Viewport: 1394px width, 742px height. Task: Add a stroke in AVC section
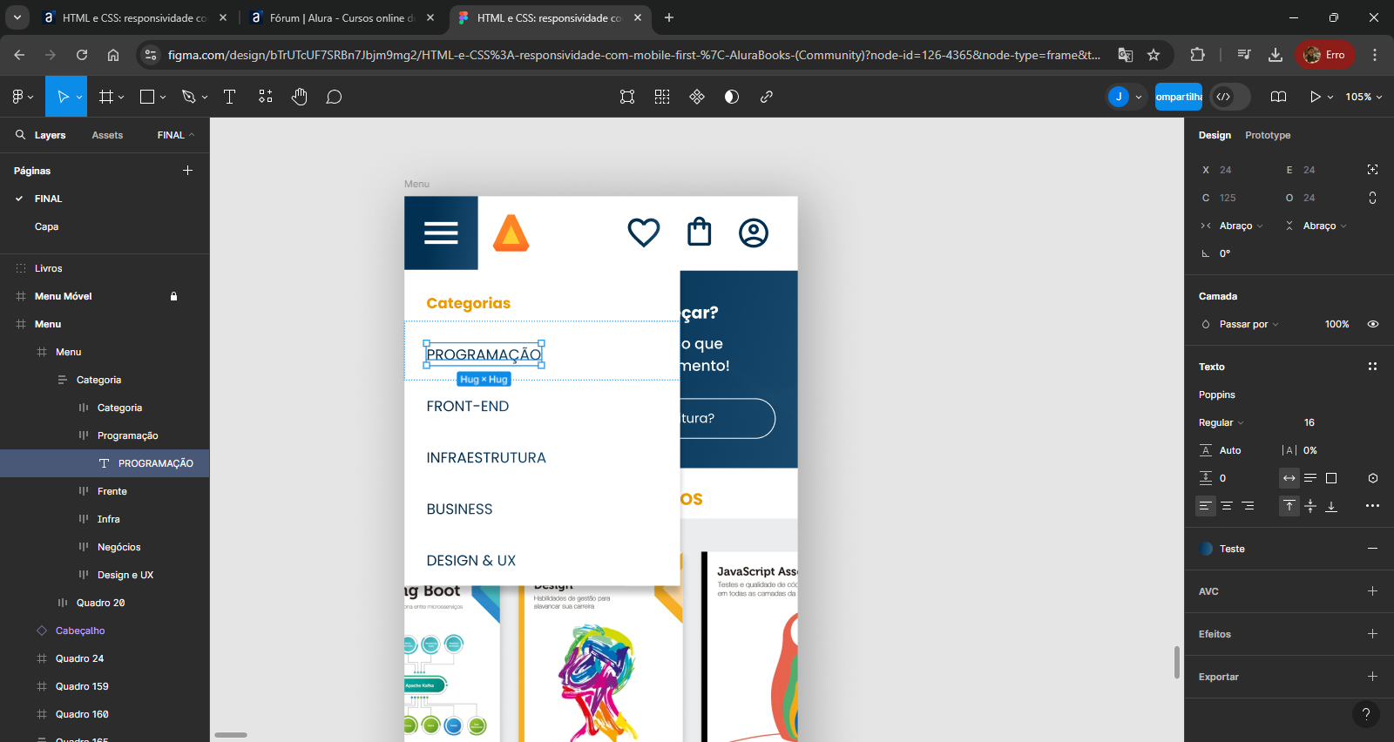[1372, 591]
